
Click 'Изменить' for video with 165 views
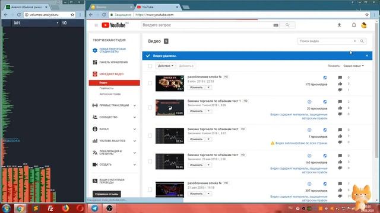[197, 165]
